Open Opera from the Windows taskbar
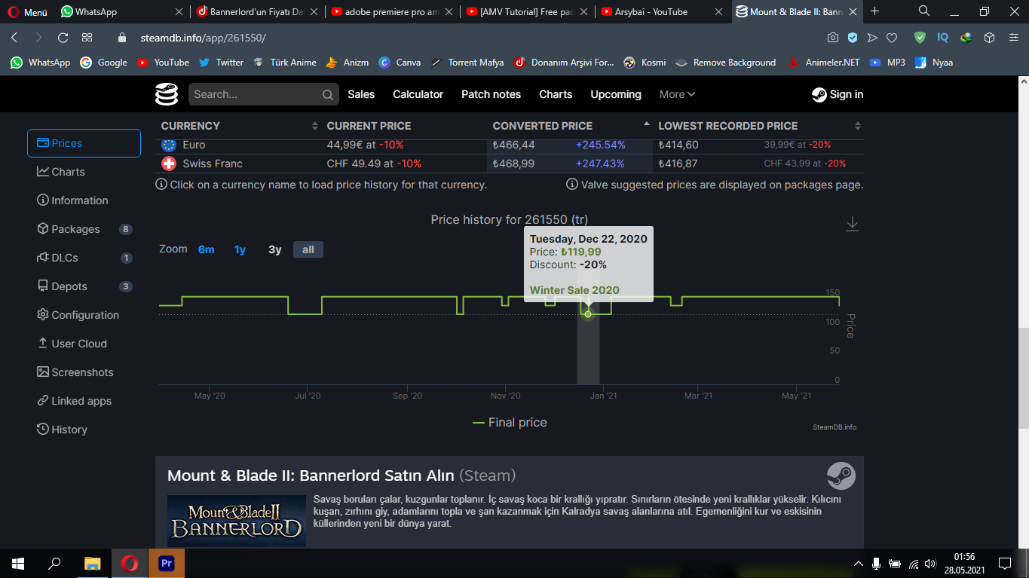1029x578 pixels. tap(130, 563)
